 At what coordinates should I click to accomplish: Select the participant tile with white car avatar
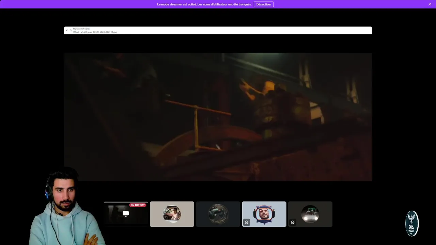pos(310,214)
